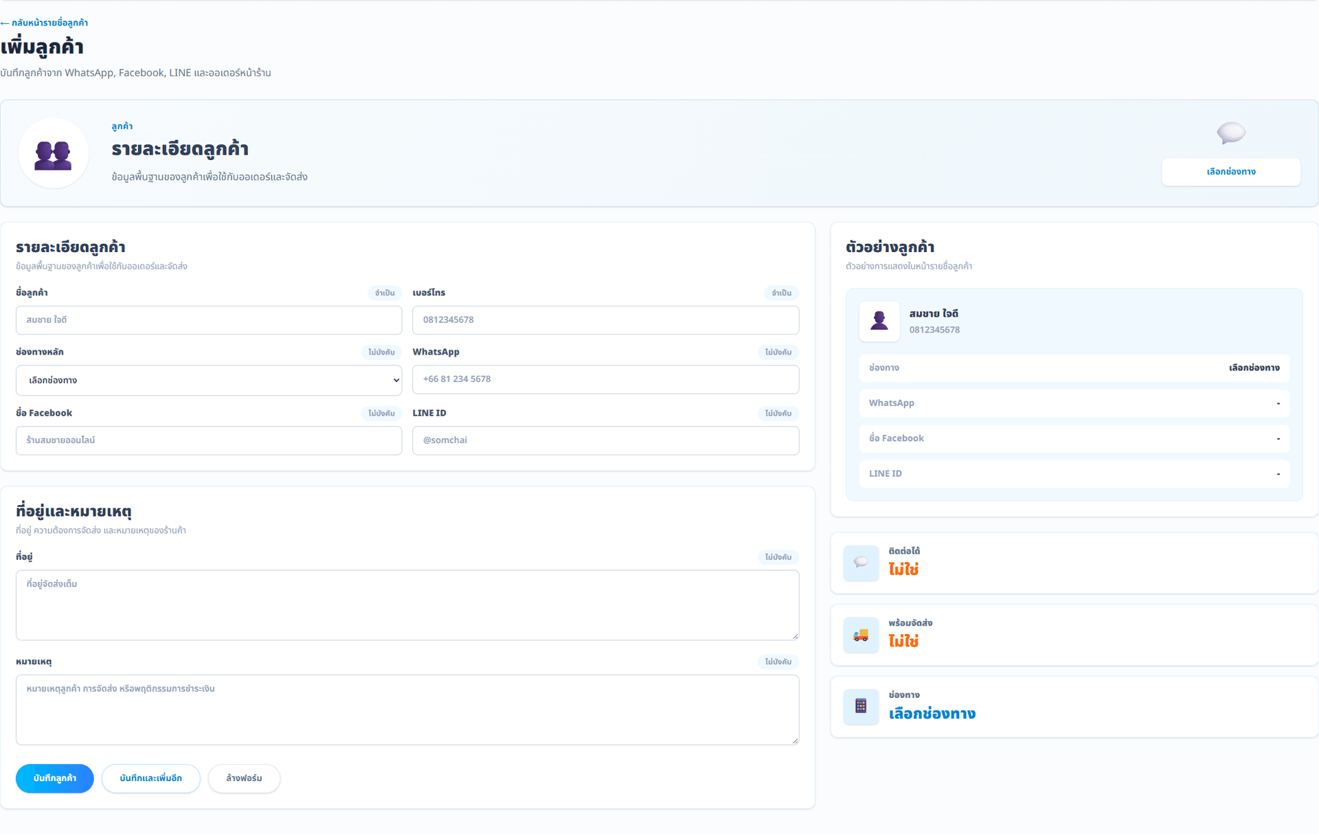Click the ชื่อ Facebook row in preview
The height and width of the screenshot is (834, 1319).
[1074, 438]
